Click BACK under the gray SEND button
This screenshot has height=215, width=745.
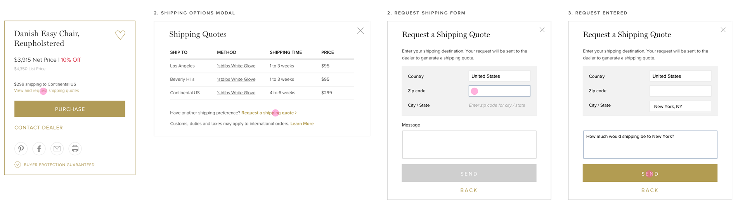click(x=469, y=191)
